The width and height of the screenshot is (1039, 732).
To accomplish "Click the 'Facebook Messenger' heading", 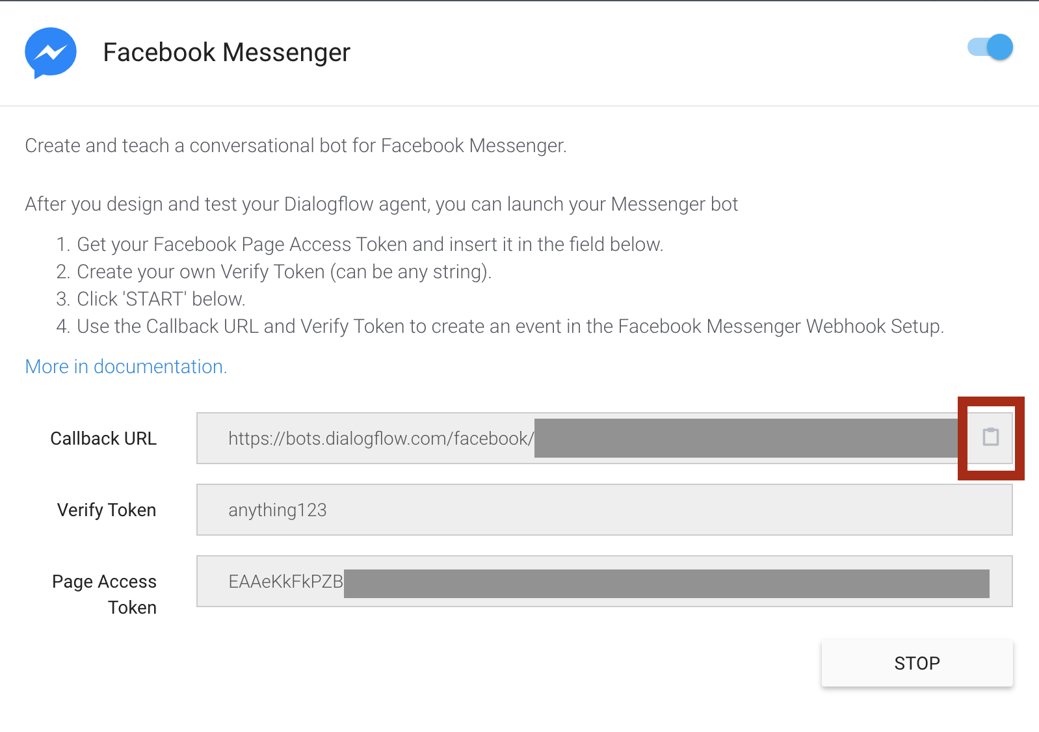I will point(226,53).
